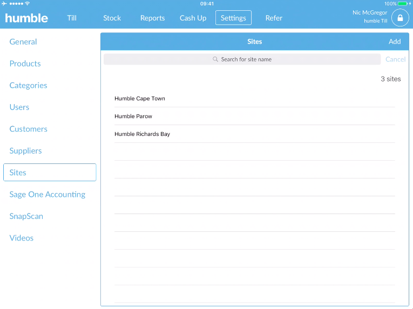Cancel the site search
Image resolution: width=413 pixels, height=309 pixels.
tap(395, 59)
